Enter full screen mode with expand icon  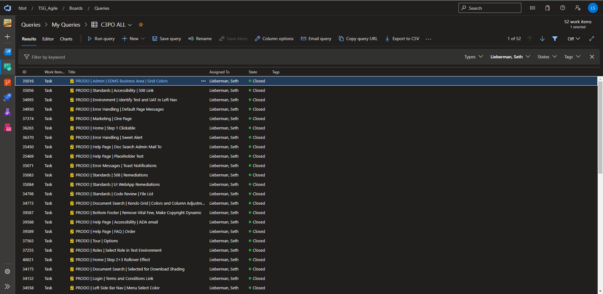click(592, 39)
